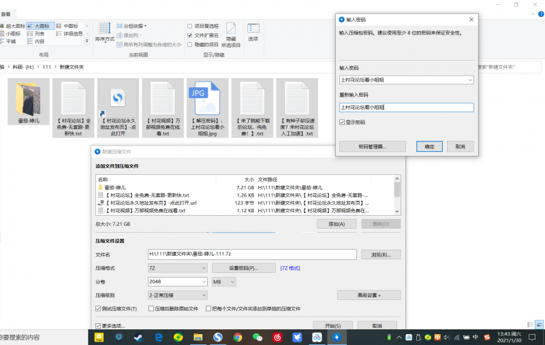
Task: Enable 压缩后删除原始文件 checkbox
Action: [x=151, y=308]
